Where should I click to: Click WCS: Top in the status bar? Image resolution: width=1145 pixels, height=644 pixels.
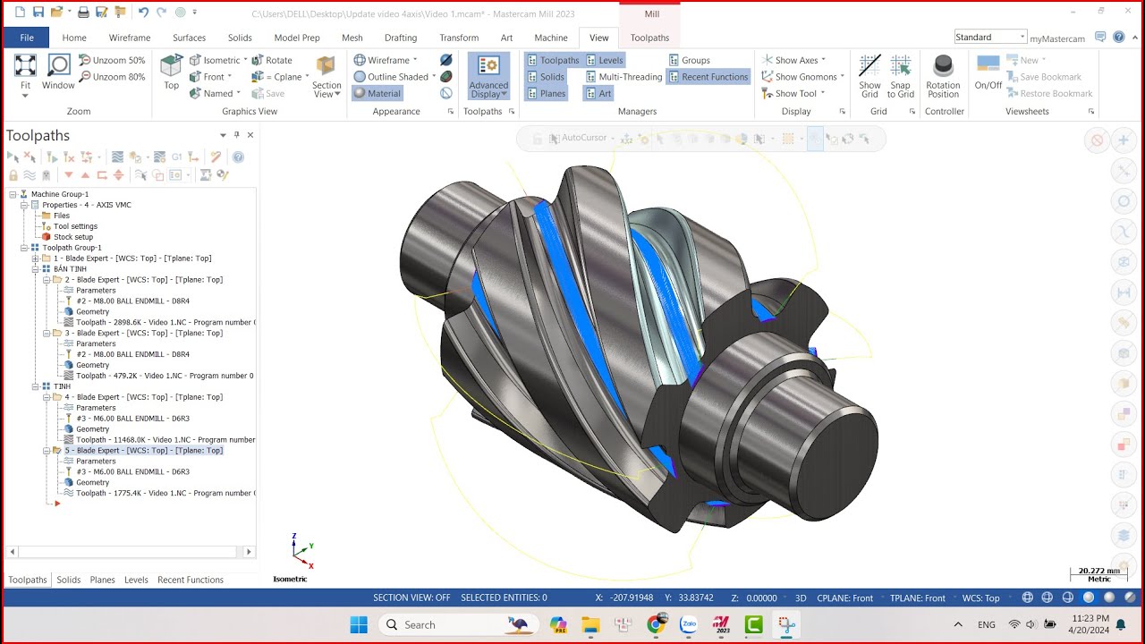coord(980,597)
